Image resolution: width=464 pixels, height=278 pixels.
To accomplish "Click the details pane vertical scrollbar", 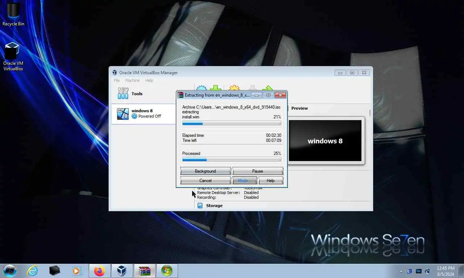I will [370, 113].
